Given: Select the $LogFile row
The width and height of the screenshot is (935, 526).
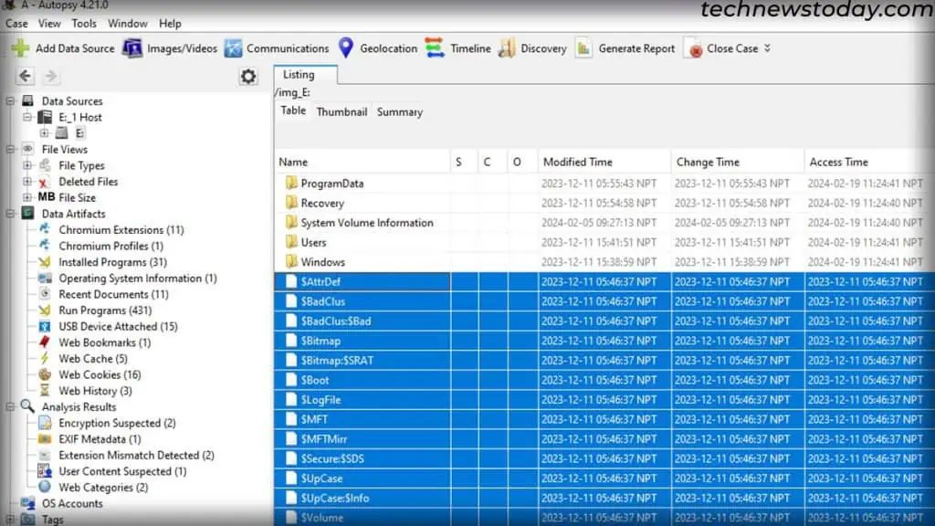Looking at the screenshot, I should point(604,400).
